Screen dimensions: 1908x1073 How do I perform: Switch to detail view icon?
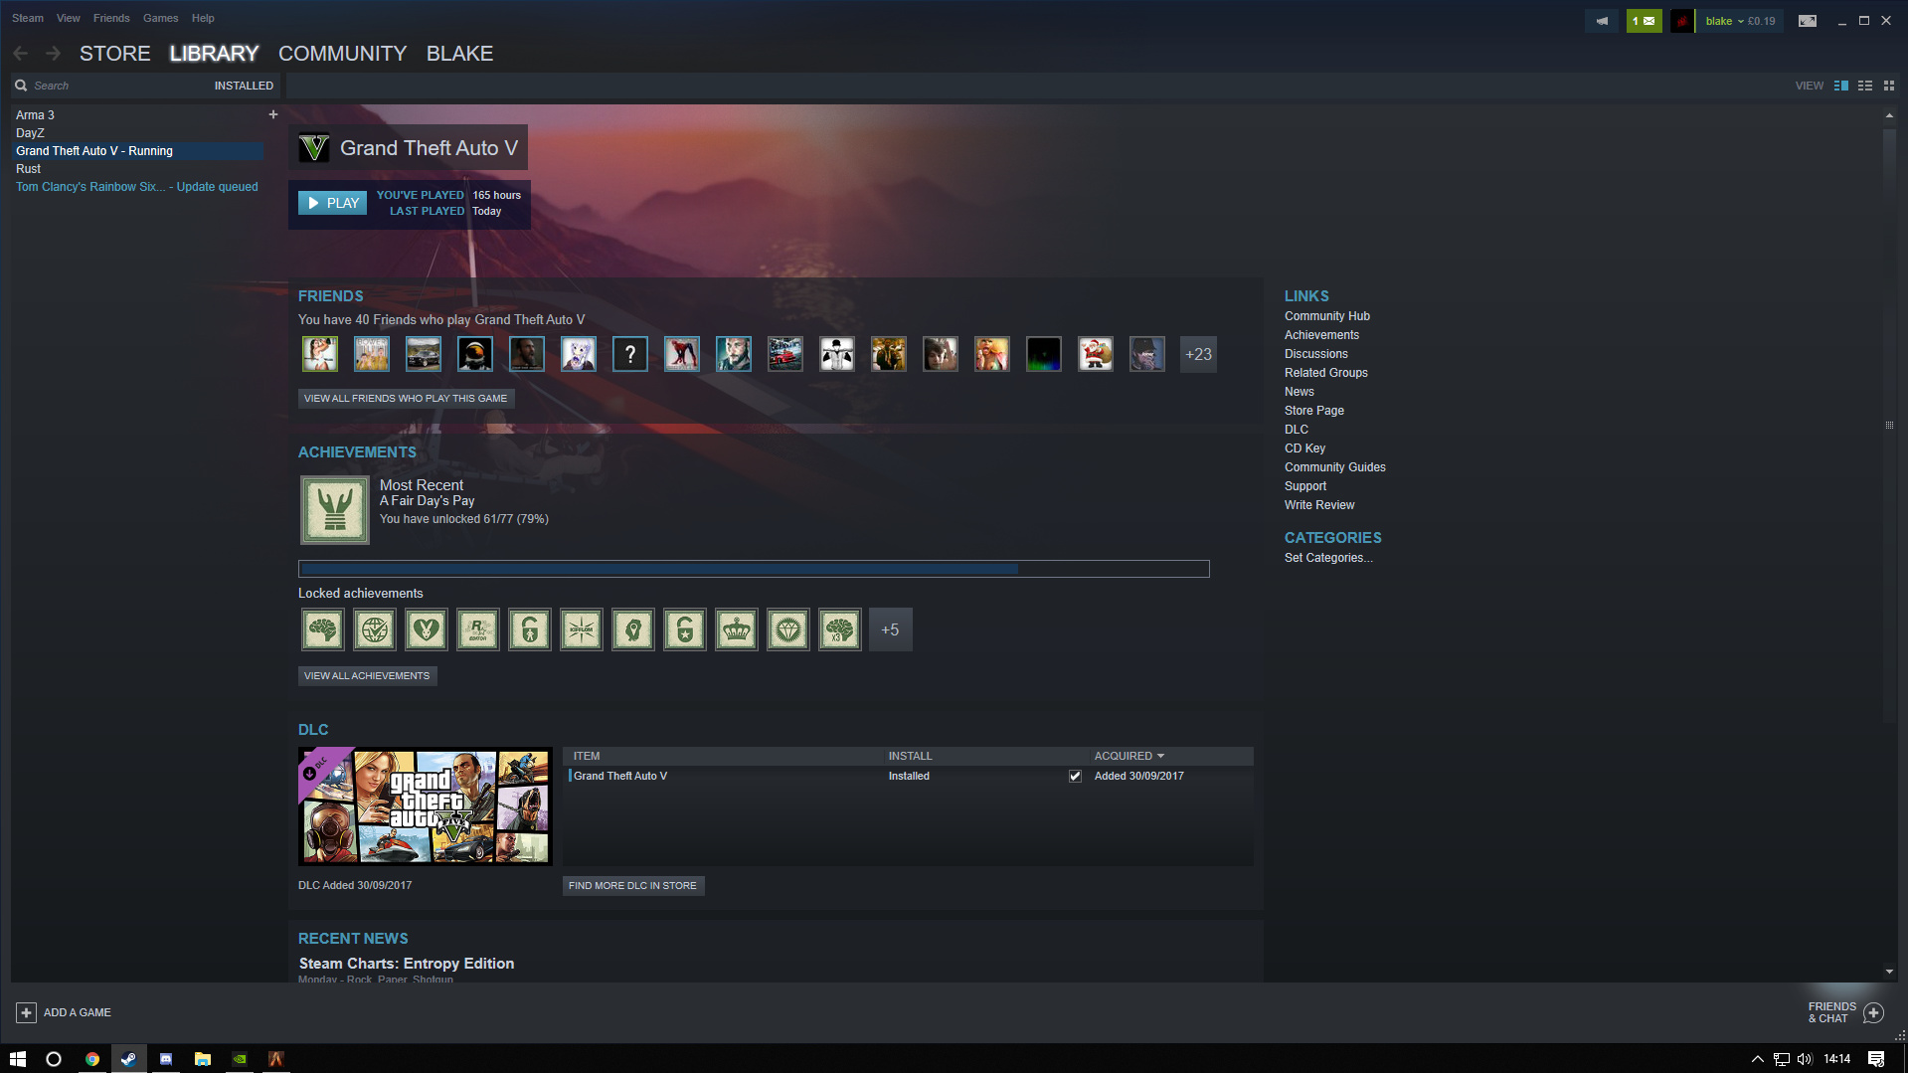[x=1841, y=86]
